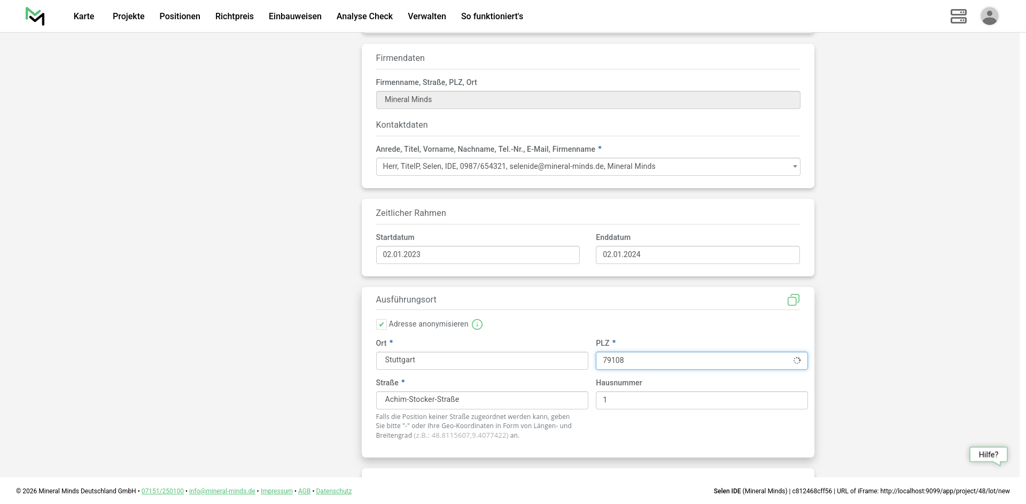
Task: Open the server list icon in header
Action: pos(958,17)
